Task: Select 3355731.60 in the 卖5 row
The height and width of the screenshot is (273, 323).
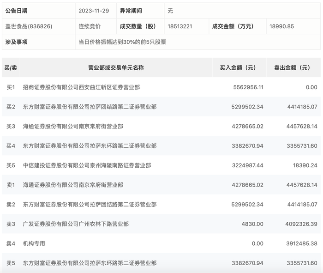Action: click(x=302, y=263)
